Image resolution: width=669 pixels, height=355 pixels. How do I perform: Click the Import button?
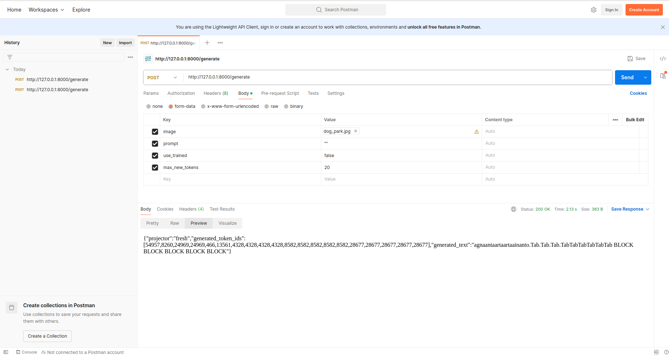point(125,43)
